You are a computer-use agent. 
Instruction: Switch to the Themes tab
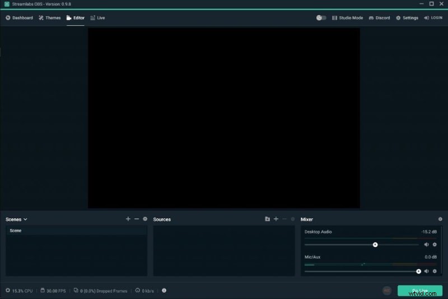click(x=50, y=18)
